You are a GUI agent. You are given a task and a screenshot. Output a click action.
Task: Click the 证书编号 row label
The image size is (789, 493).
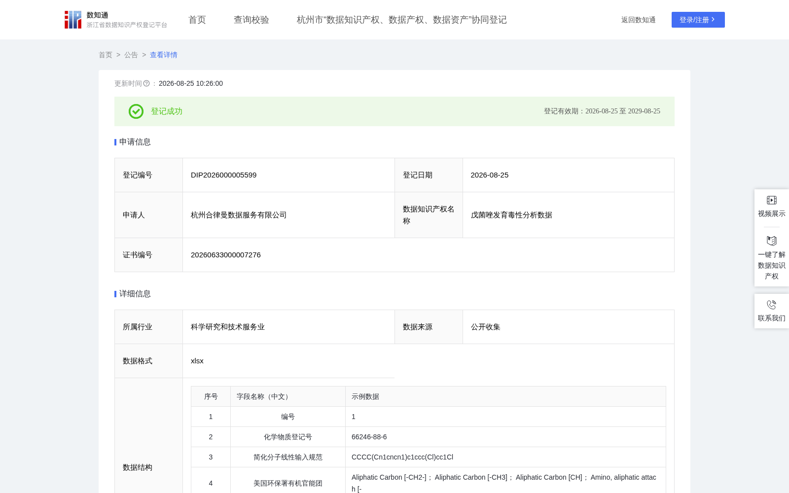tap(138, 255)
